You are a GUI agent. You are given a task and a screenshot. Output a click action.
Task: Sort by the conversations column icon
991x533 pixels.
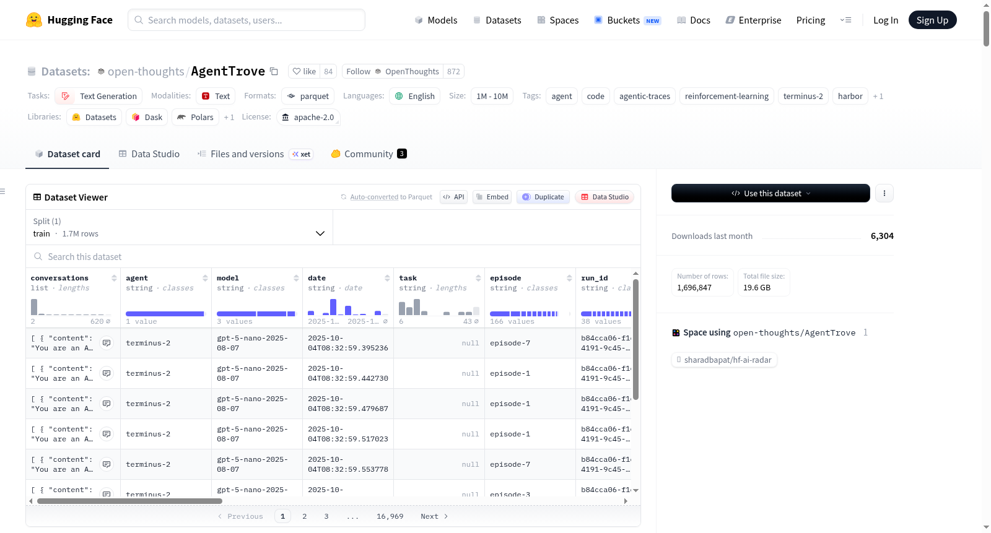(x=114, y=278)
